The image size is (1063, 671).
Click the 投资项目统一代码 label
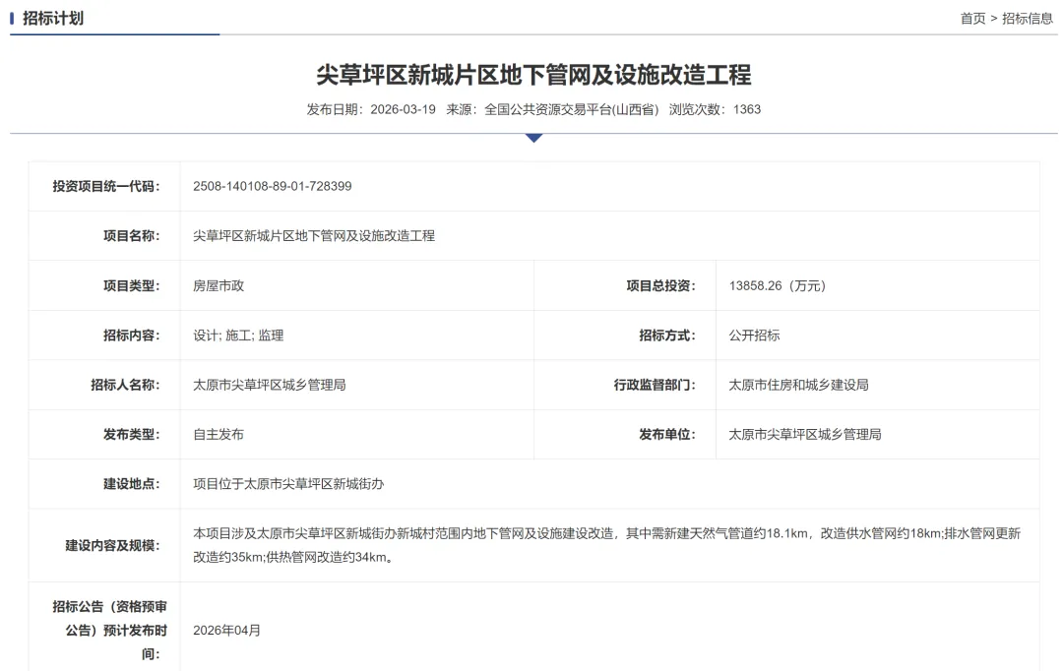tap(106, 186)
